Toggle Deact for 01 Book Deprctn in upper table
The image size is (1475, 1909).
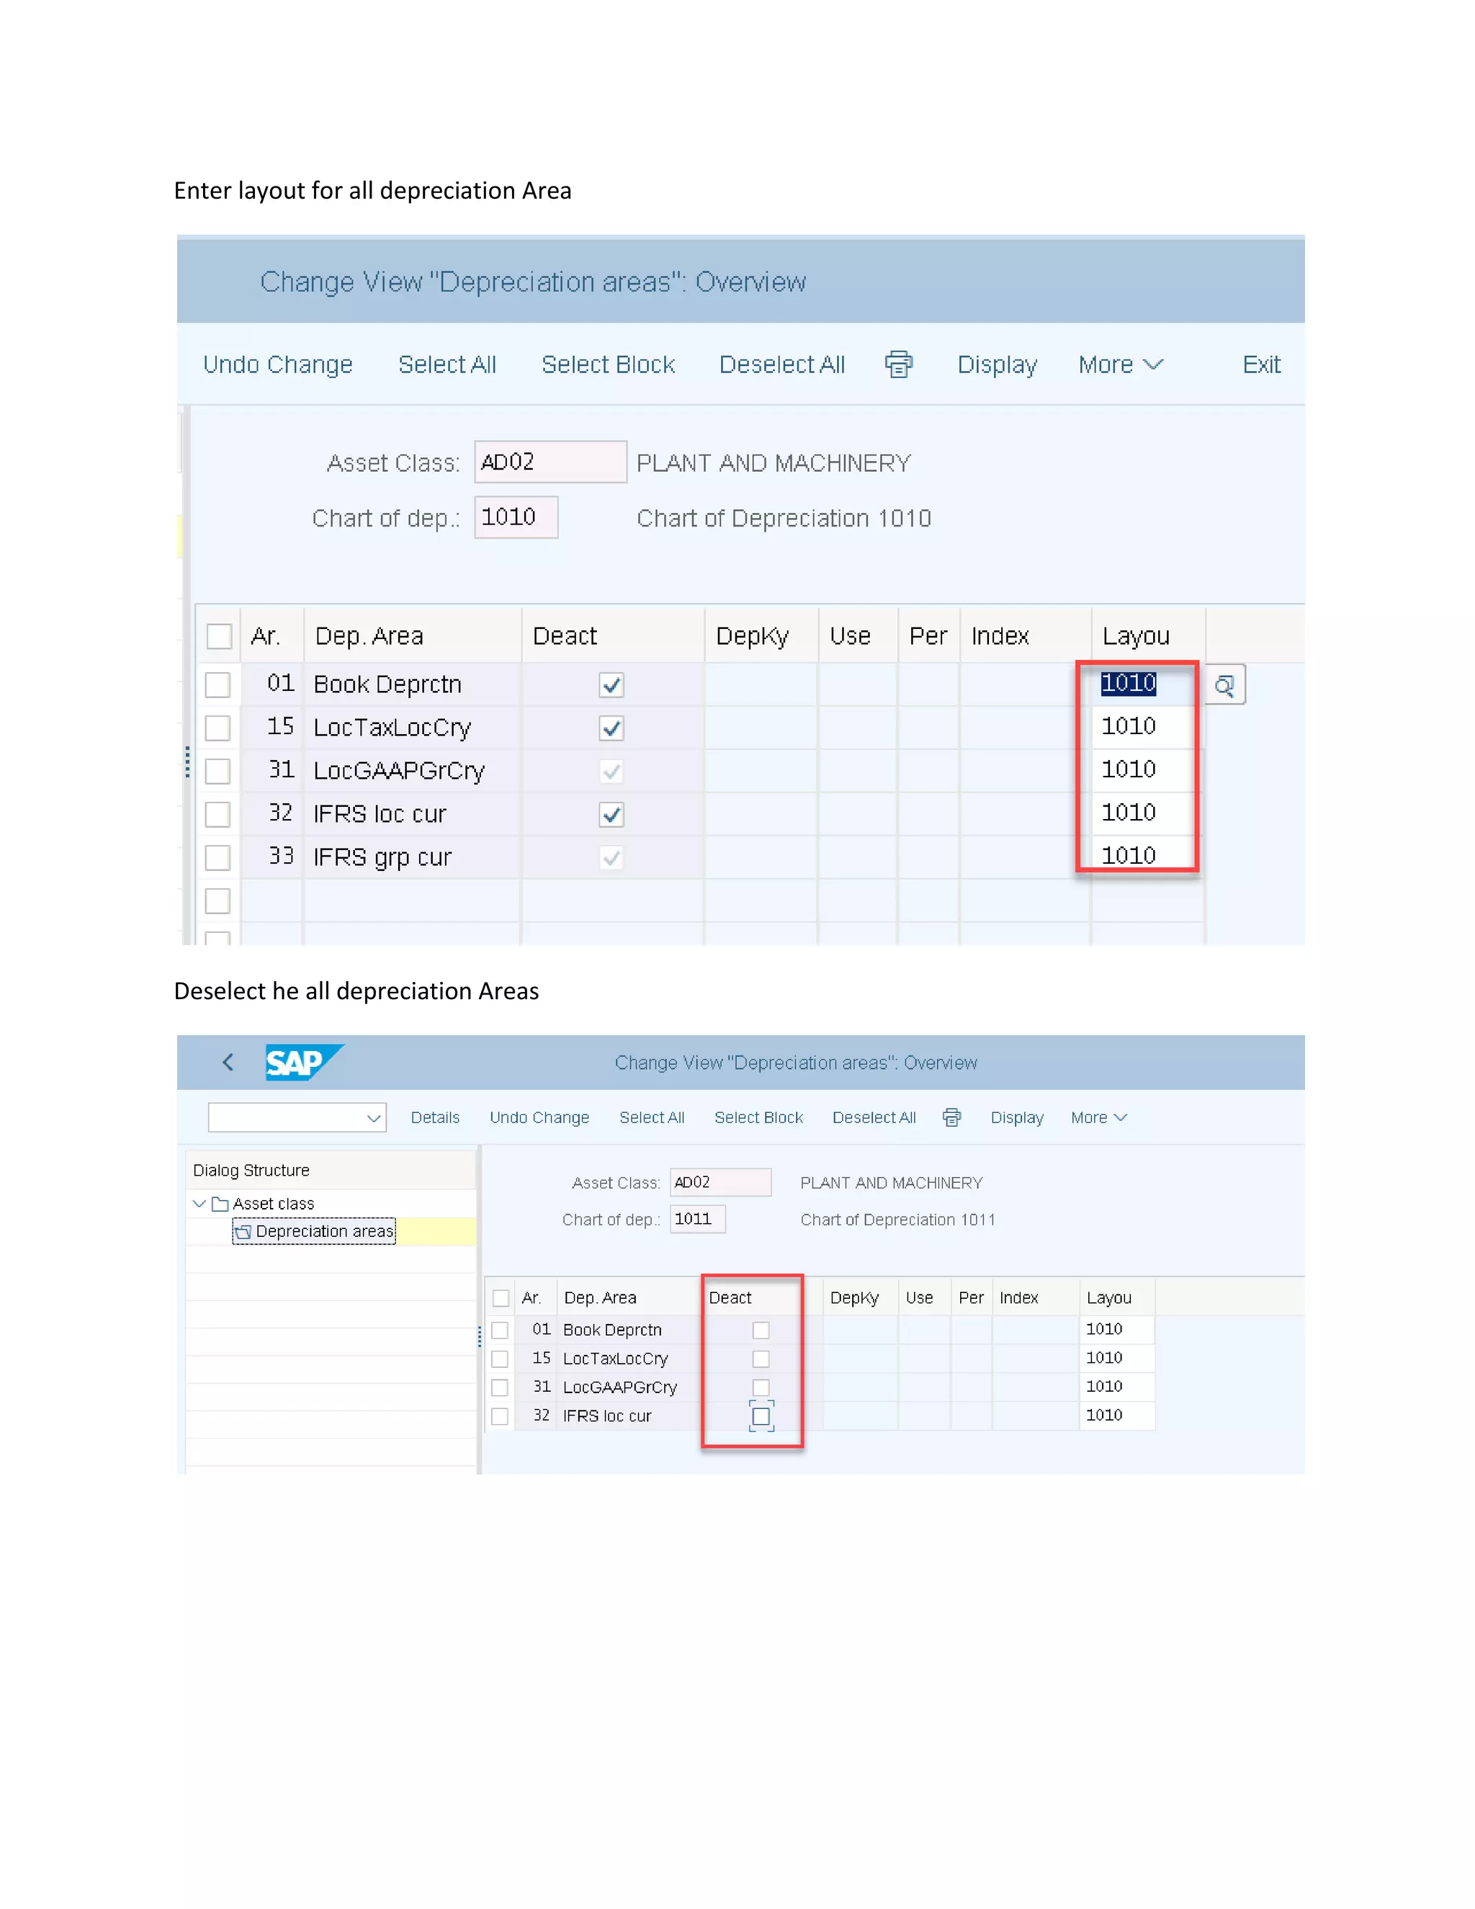pyautogui.click(x=611, y=684)
